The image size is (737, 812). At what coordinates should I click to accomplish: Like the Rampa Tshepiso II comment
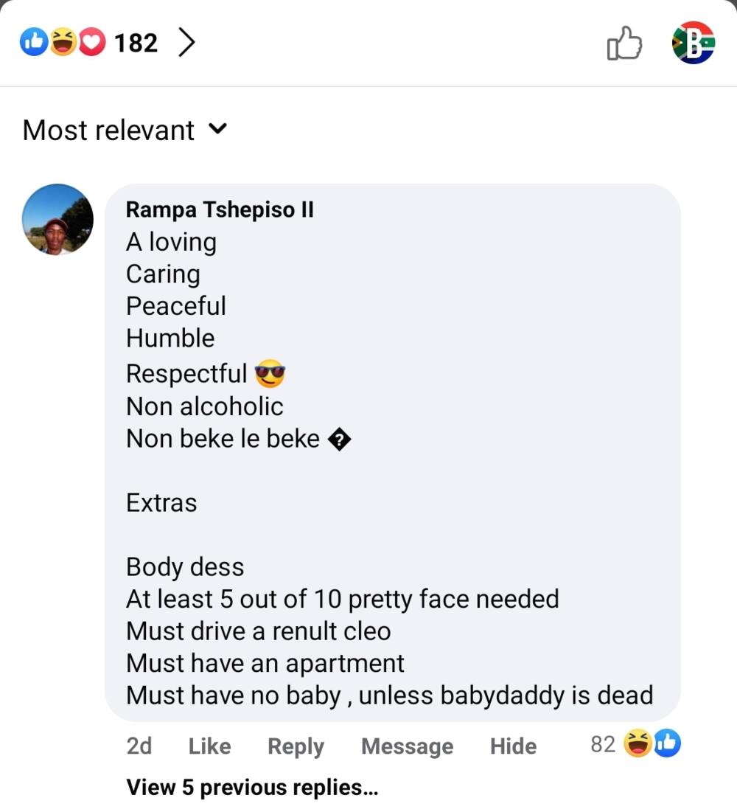(209, 746)
